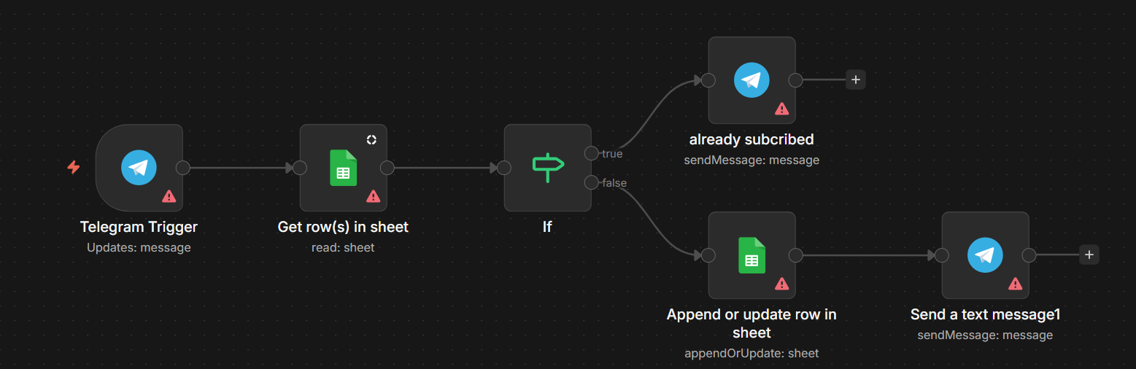The image size is (1136, 369).
Task: Add node after Send a text message1
Action: [x=1089, y=255]
